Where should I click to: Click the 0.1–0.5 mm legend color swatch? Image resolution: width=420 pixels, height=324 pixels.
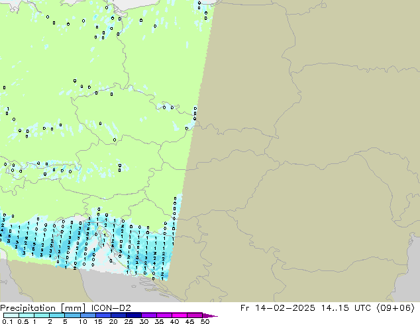(x=11, y=315)
